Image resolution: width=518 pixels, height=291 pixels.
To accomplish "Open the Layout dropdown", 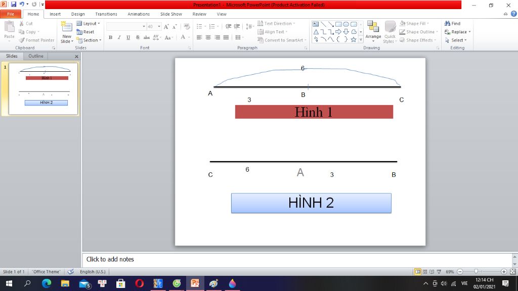I will coord(88,23).
